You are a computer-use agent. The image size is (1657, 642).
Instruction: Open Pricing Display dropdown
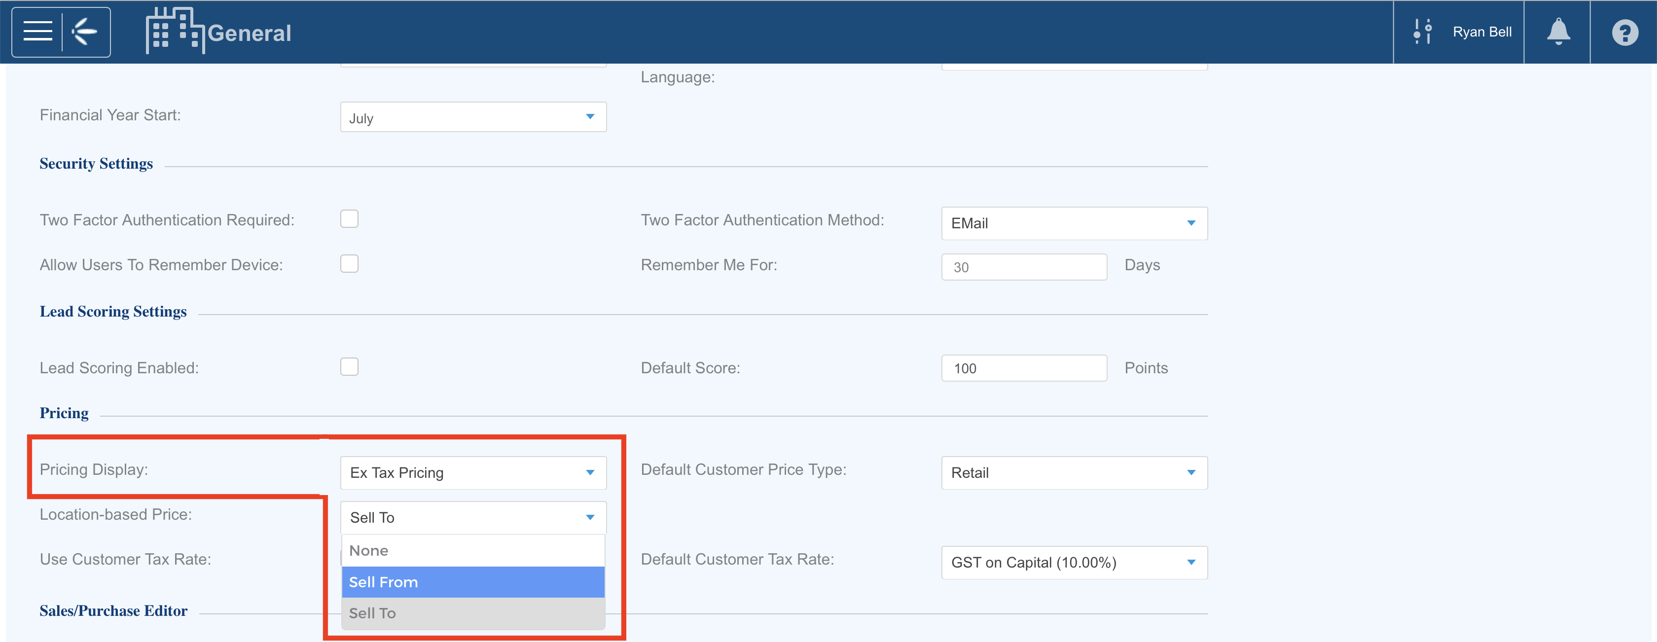pos(473,473)
